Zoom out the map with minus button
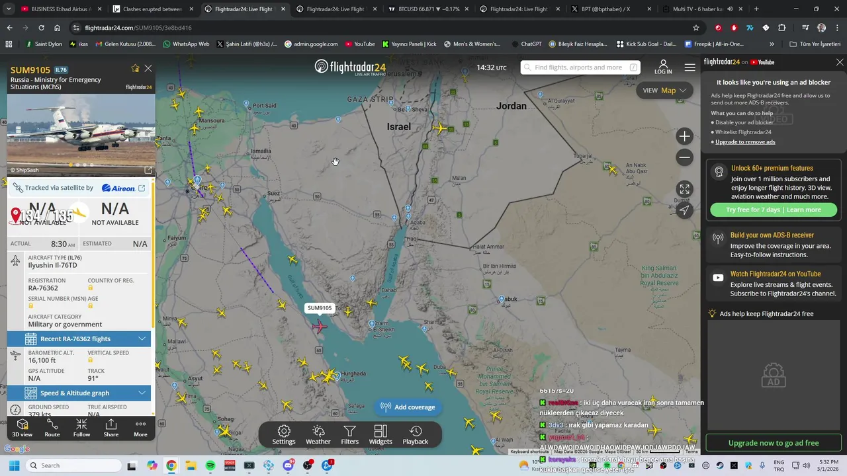Image resolution: width=847 pixels, height=476 pixels. (x=685, y=157)
